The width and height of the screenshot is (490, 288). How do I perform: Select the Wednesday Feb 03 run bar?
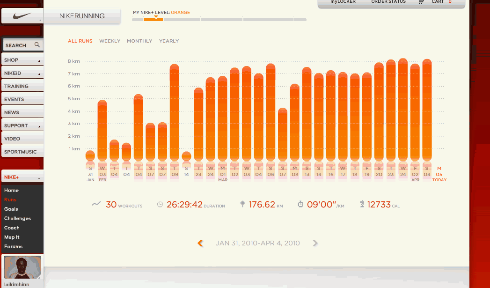[102, 130]
